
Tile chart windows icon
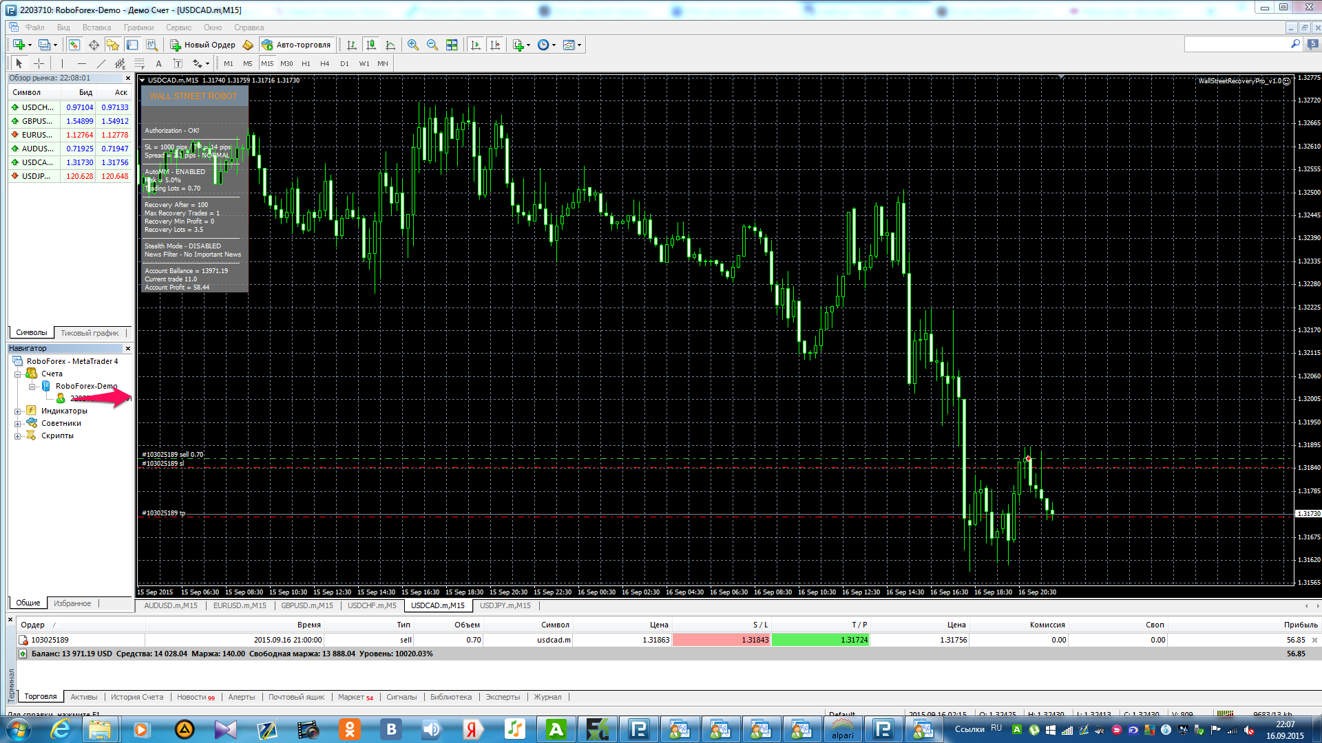pyautogui.click(x=452, y=45)
